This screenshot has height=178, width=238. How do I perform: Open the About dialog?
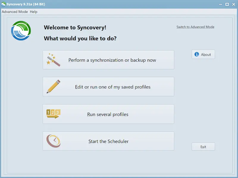(203, 54)
